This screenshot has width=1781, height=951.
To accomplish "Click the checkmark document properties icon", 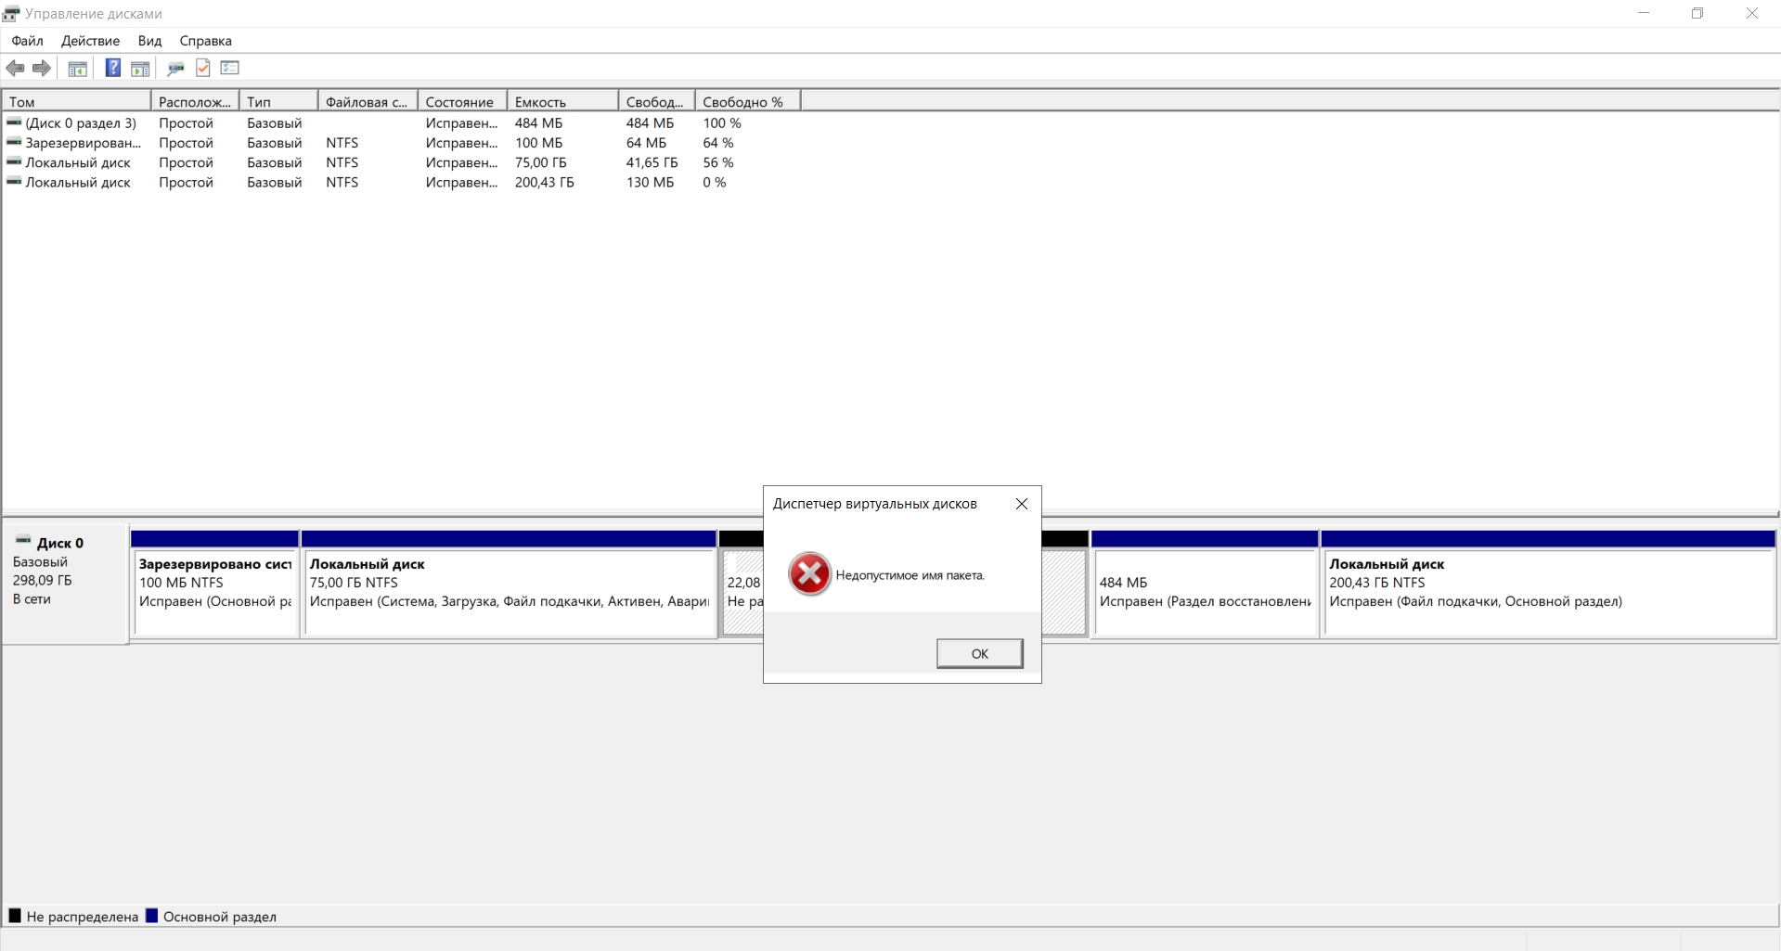I will point(202,68).
